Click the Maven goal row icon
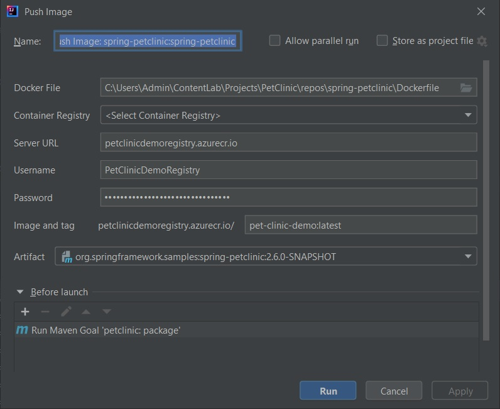Viewport: 500px width, 409px height. point(22,330)
